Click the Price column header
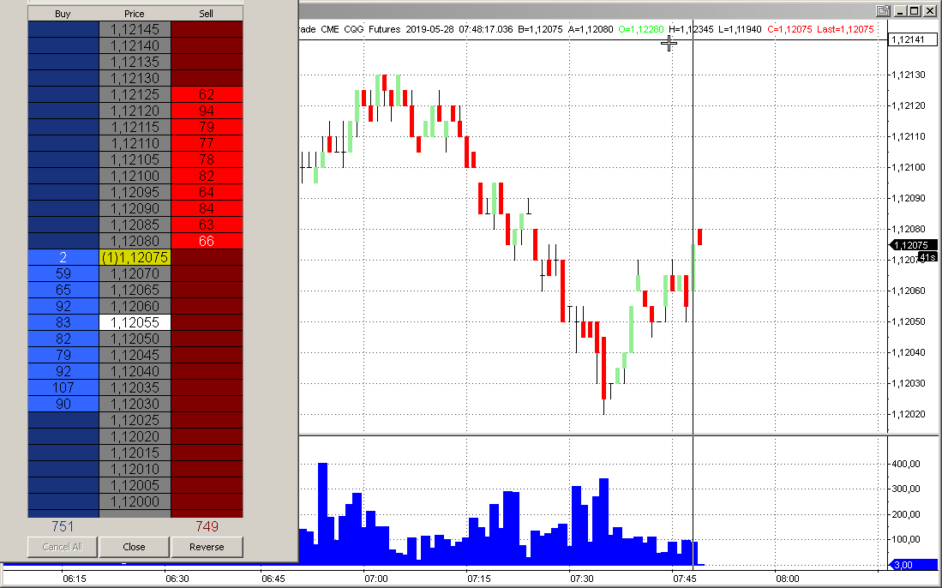Screen dimensions: 942x588 [x=134, y=14]
